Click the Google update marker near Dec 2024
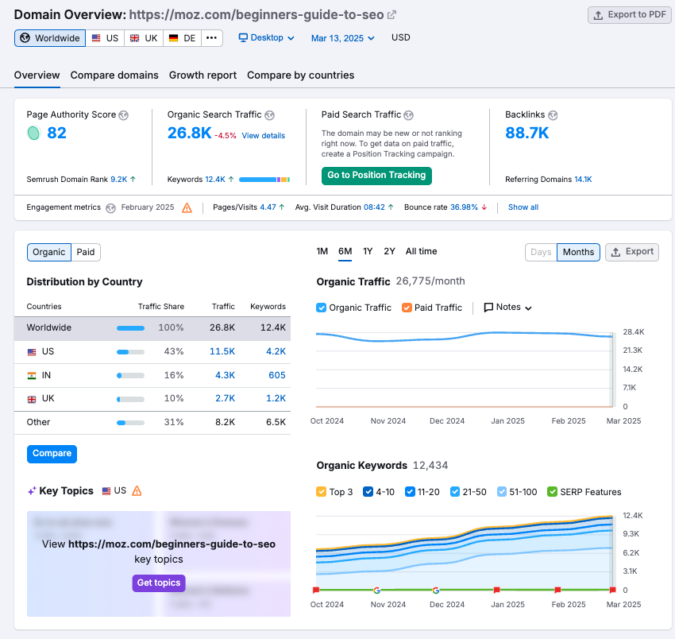675x639 pixels. [436, 591]
